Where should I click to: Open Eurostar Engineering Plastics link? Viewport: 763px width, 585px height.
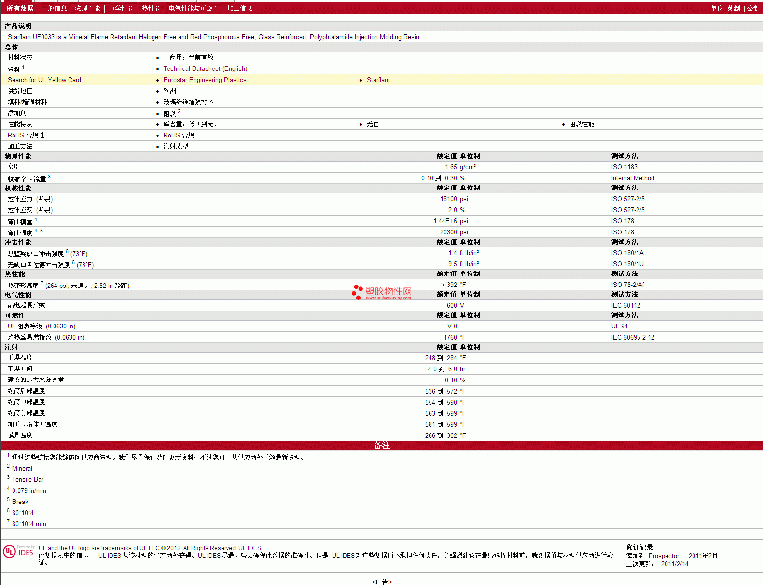[205, 80]
